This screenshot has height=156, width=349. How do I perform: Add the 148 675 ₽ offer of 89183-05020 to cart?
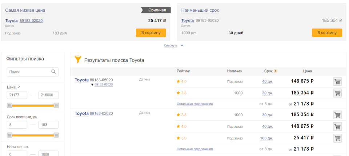(337, 81)
